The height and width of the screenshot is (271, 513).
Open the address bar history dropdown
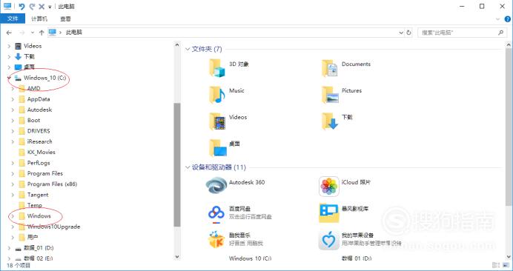(401, 33)
